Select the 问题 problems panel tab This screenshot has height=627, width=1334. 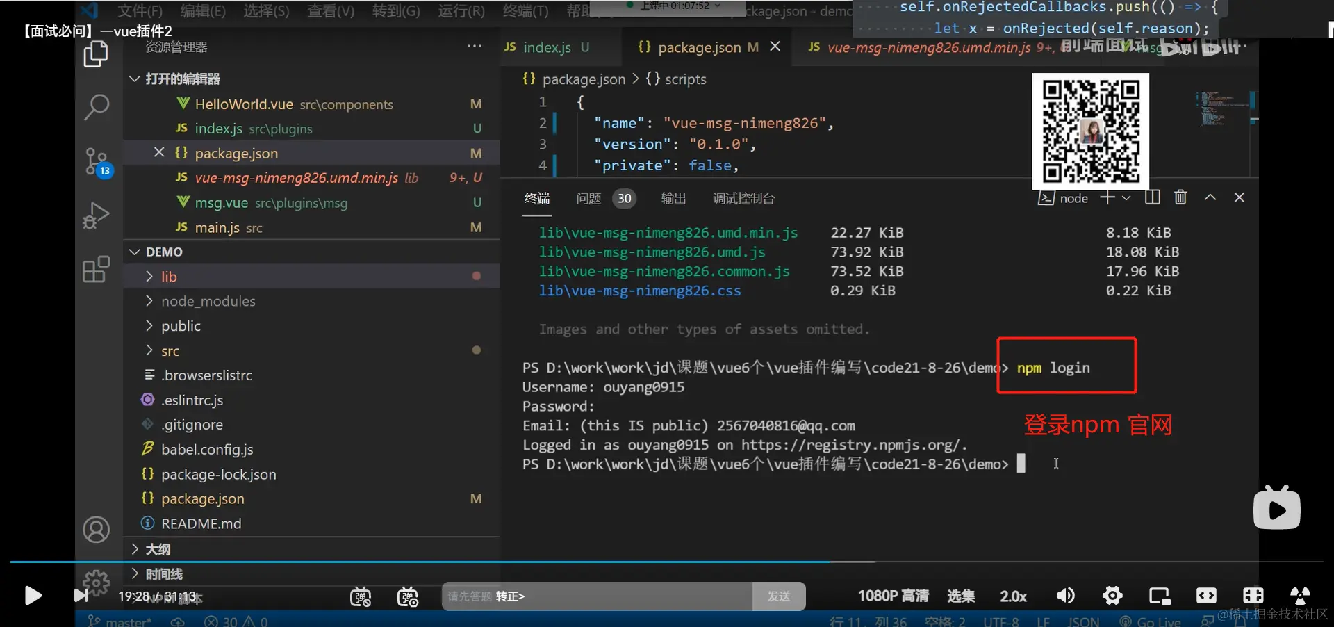point(588,199)
